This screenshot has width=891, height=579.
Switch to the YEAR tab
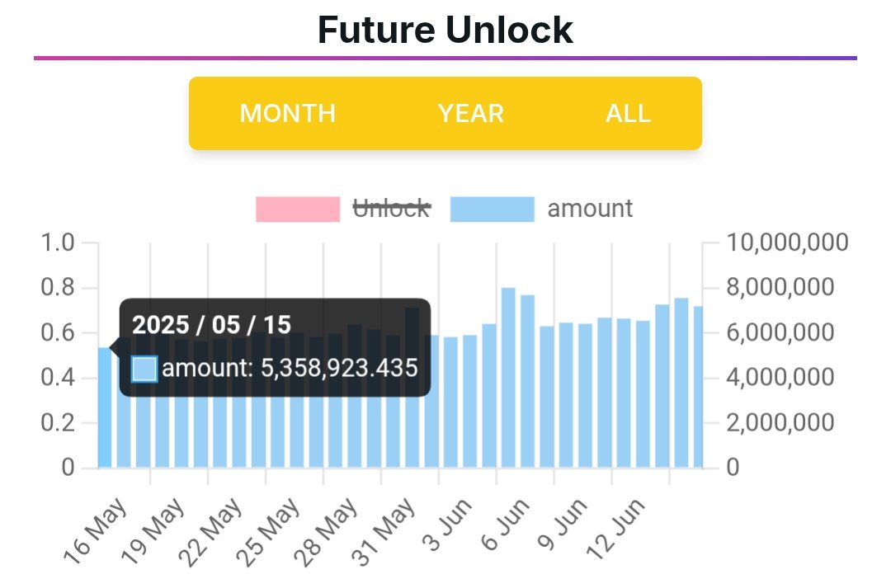point(470,113)
